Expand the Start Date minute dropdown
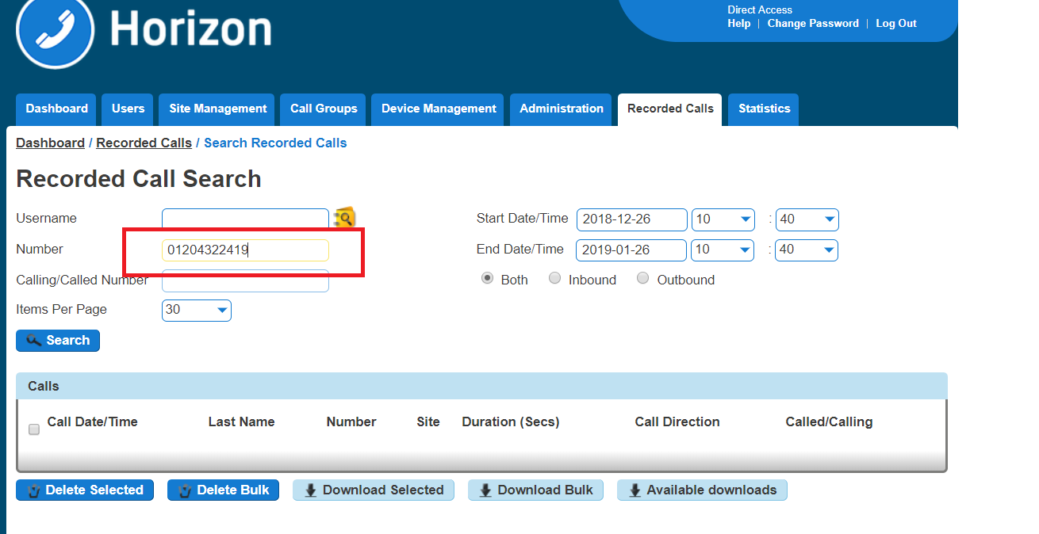Screen dimensions: 1039x534 (807, 219)
